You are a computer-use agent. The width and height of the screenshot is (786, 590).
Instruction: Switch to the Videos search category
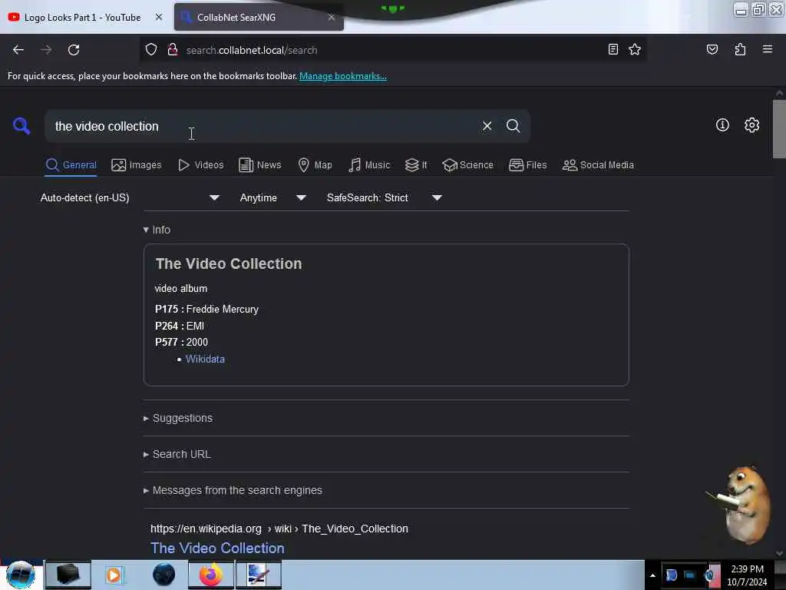pyautogui.click(x=201, y=165)
